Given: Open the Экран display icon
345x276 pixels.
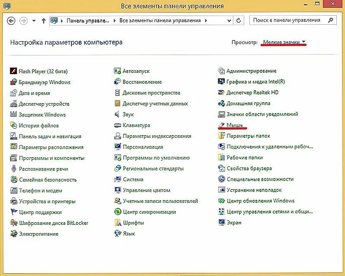Looking at the screenshot, I should (221, 222).
